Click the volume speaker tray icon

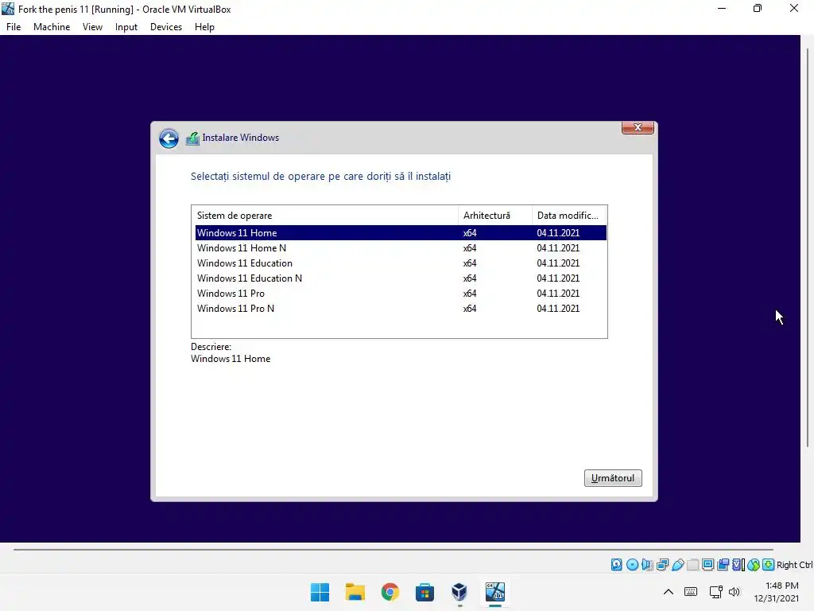point(734,592)
